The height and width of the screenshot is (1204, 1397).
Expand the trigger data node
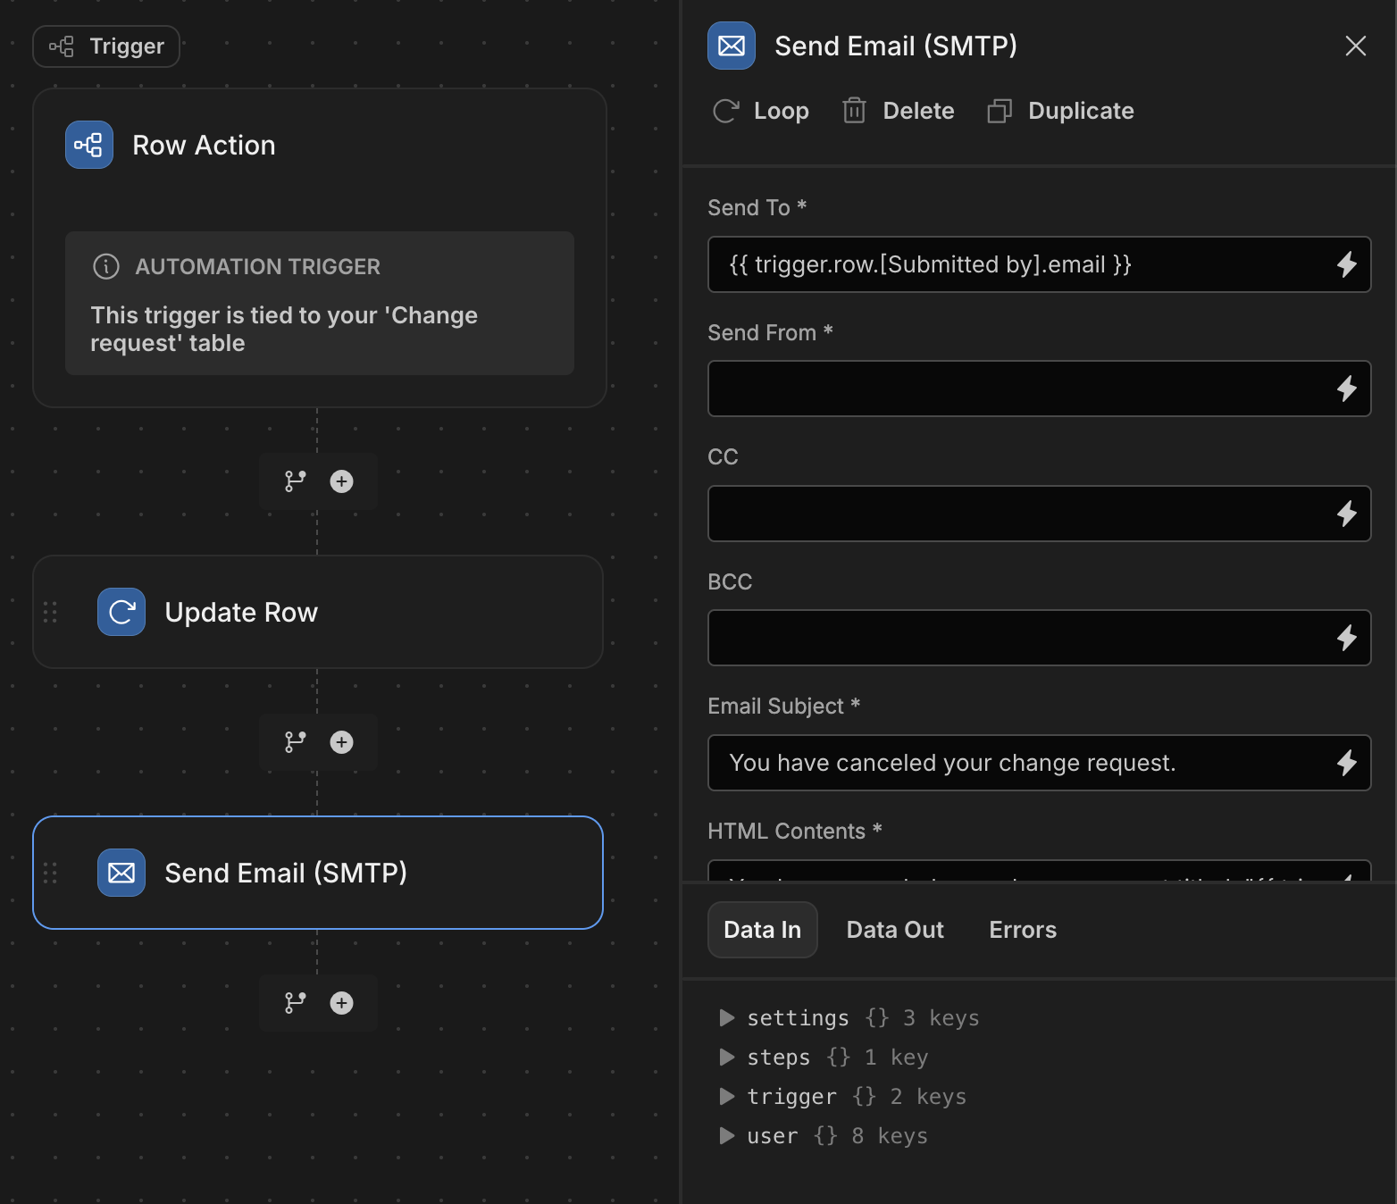(727, 1097)
